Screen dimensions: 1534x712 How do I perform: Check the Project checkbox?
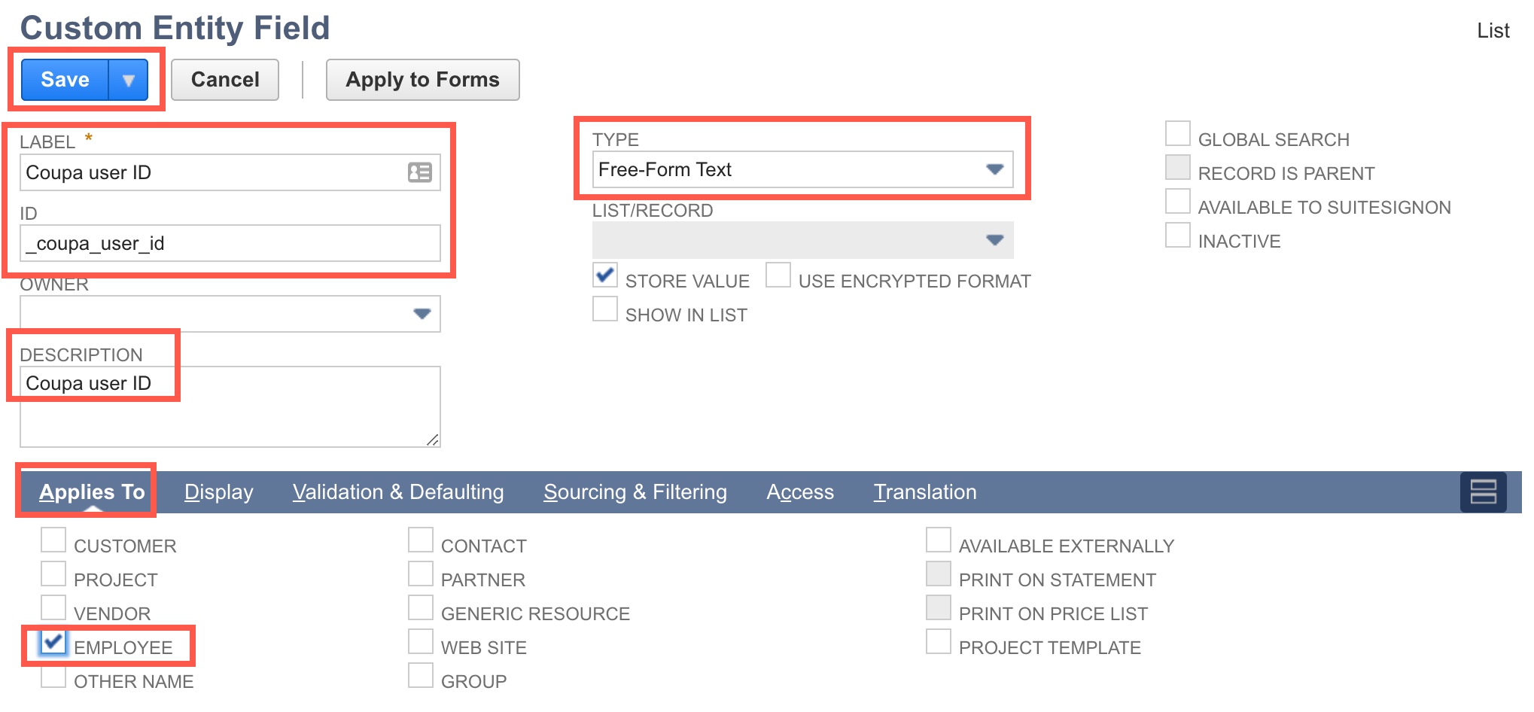(x=53, y=574)
